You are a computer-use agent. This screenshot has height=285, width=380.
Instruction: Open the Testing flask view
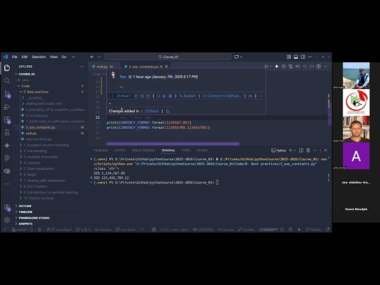click(x=7, y=132)
